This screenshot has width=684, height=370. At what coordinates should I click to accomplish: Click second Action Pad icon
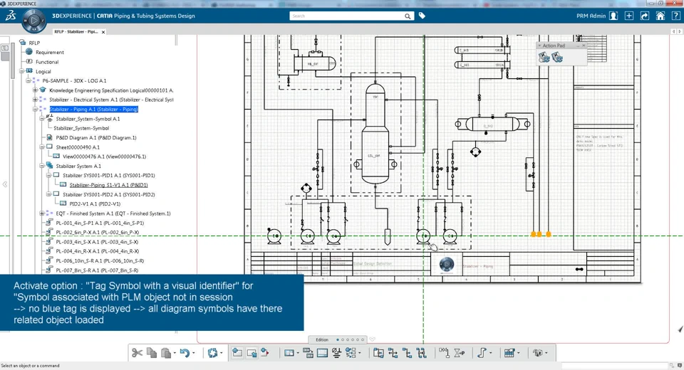pyautogui.click(x=557, y=57)
